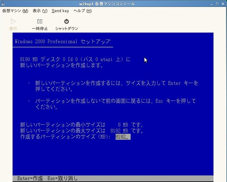
Task: Click the '8190 MB ディスク 0' line
Action: tap(75, 59)
